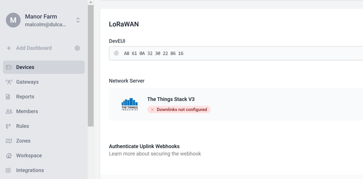363x179 pixels.
Task: Click the Zones map icon
Action: [9, 141]
